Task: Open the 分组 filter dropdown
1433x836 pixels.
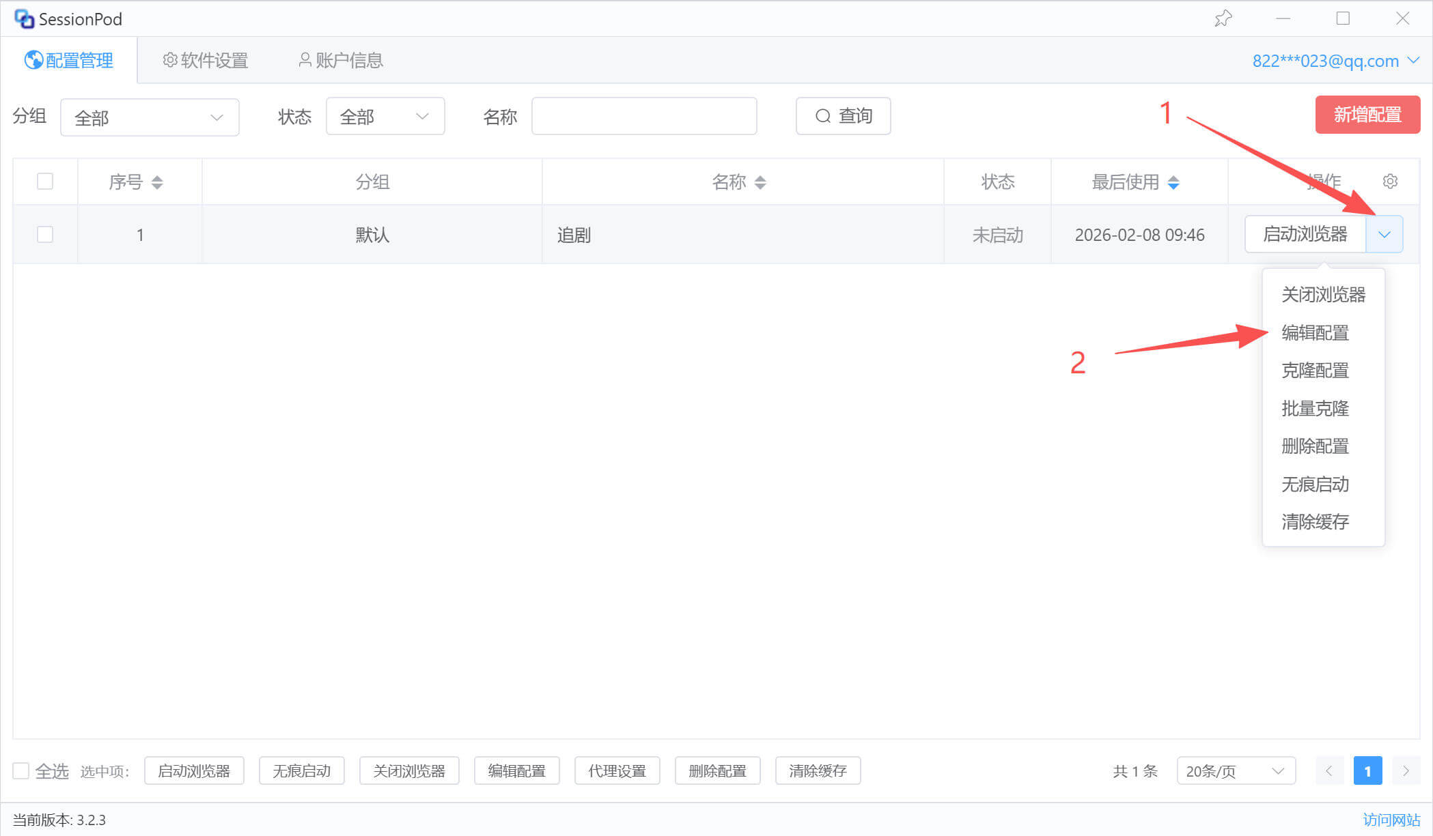Action: click(150, 117)
